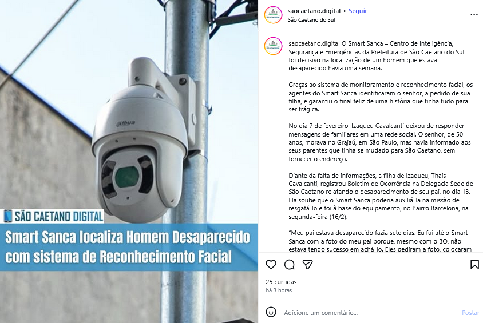Click the surveillance camera post image
This screenshot has height=323, width=483.
click(129, 161)
